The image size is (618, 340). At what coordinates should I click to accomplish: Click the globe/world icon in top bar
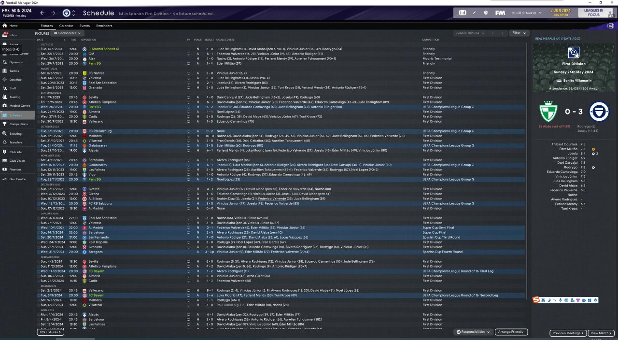(x=486, y=13)
